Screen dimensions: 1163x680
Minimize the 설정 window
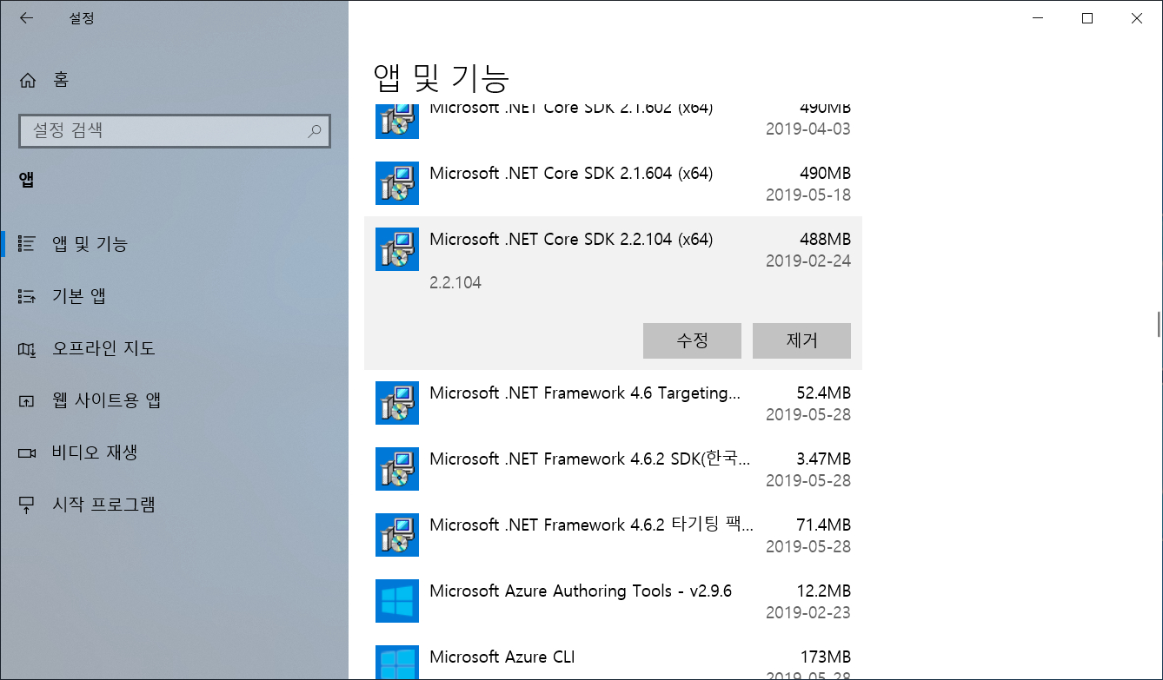[x=1037, y=18]
